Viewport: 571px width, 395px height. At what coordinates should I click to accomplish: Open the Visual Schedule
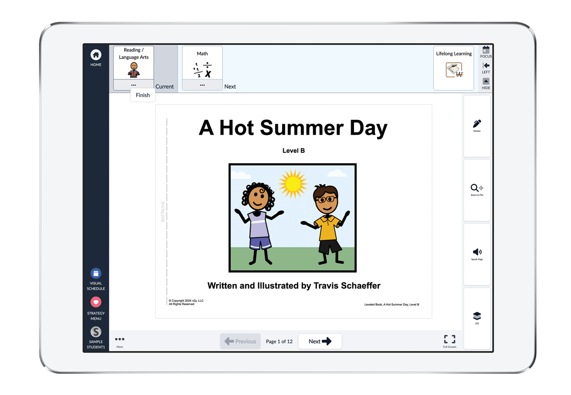point(96,279)
